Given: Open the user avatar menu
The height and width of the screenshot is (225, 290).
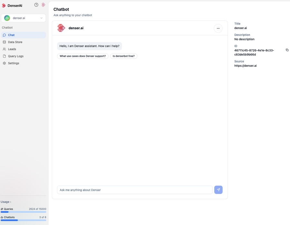Looking at the screenshot, I should coord(43,5).
